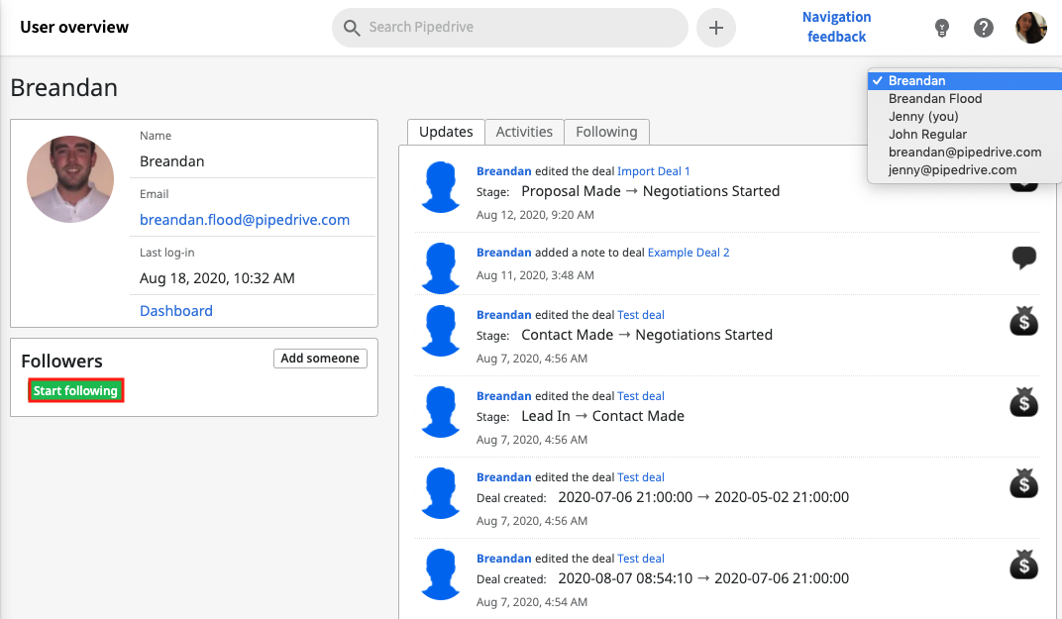Click money bag icon on Contact Made to Negotiations update

coord(1024,321)
